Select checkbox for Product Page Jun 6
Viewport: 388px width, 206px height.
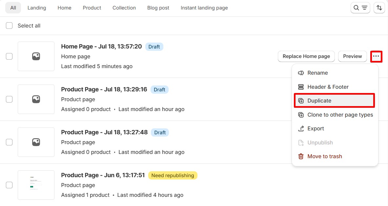9,185
